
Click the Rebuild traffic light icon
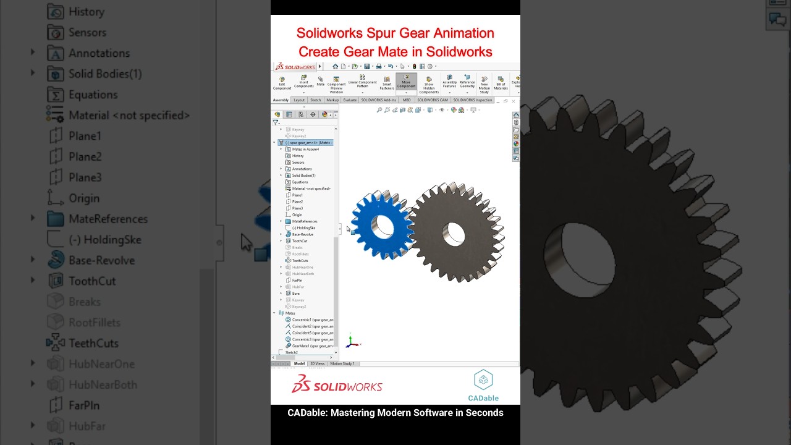(415, 66)
